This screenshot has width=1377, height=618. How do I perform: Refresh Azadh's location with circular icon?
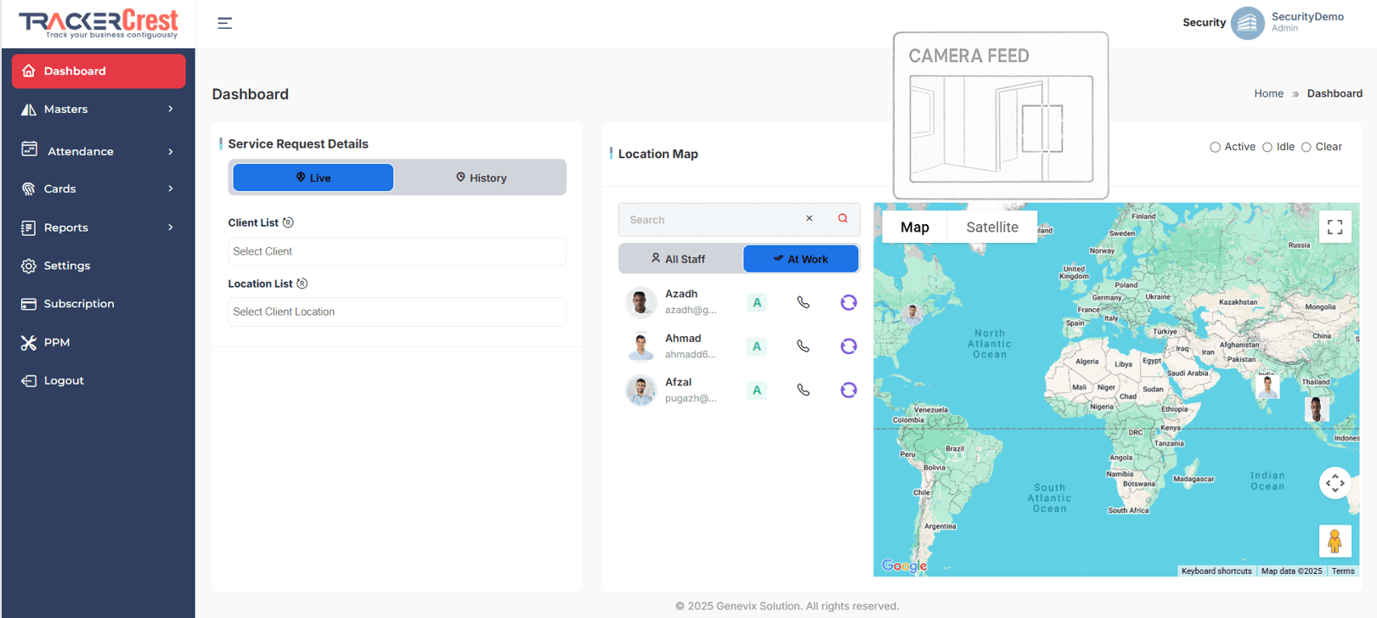coord(849,302)
